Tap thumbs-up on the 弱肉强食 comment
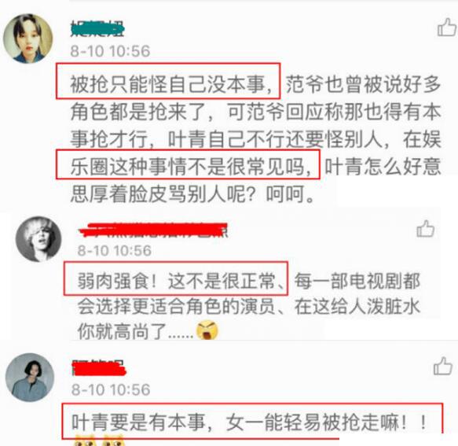Viewport: 458px width, 446px height. (426, 228)
